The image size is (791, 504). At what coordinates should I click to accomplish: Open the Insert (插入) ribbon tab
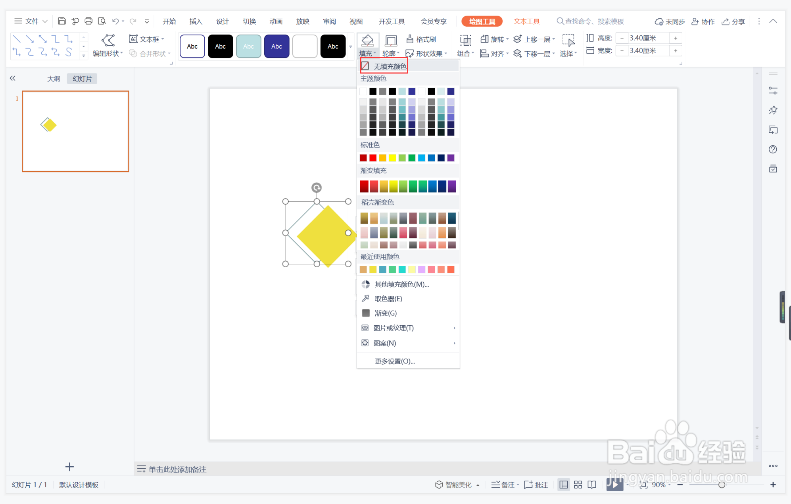coord(196,21)
